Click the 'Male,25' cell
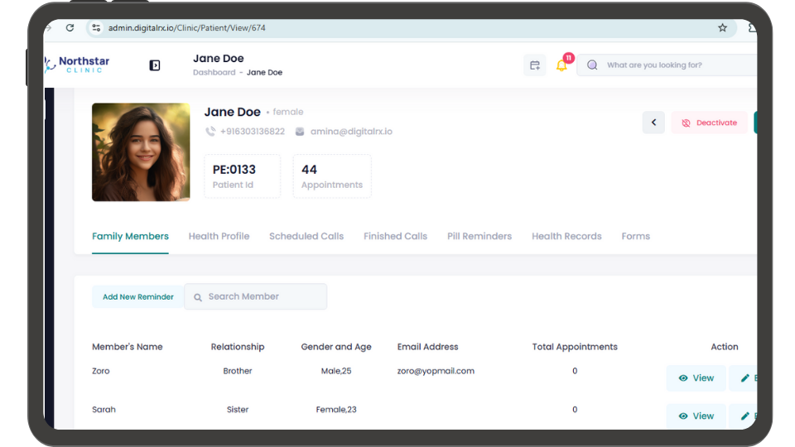This screenshot has height=447, width=795. click(x=336, y=371)
